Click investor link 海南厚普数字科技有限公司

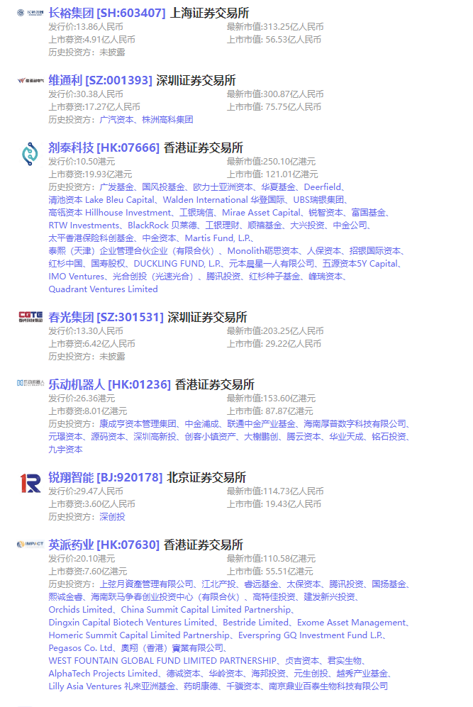(x=355, y=424)
